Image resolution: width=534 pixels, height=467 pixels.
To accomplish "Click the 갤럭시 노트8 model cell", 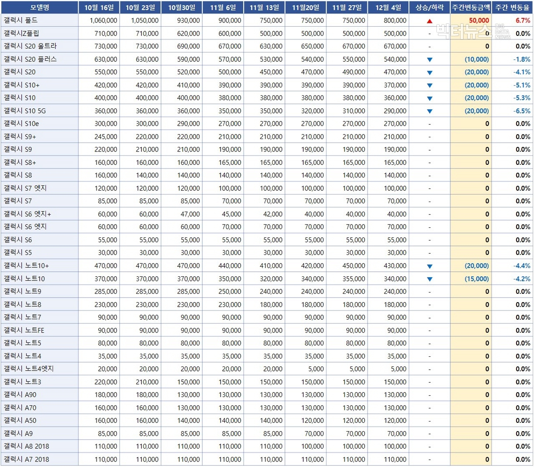I will [x=39, y=304].
